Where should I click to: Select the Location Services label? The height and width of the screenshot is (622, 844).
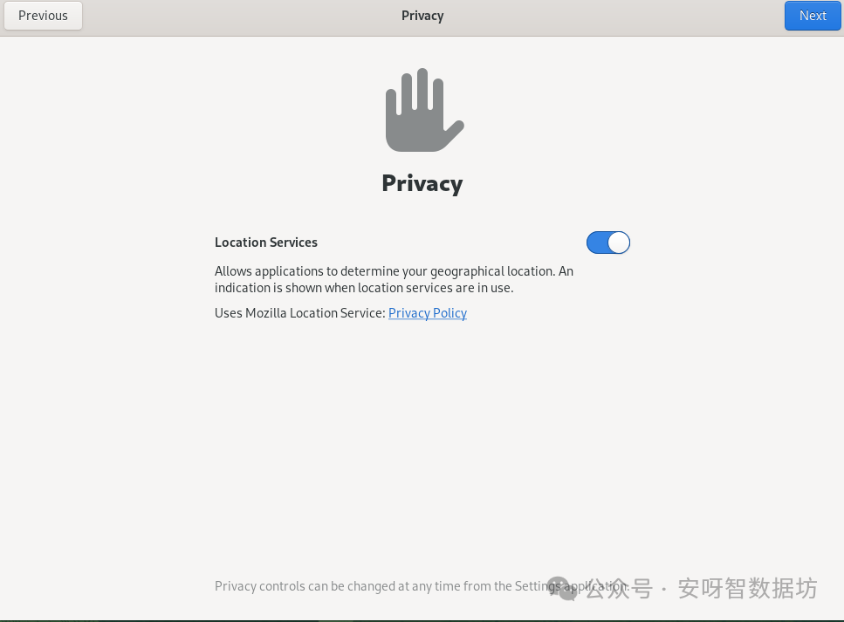pos(266,243)
